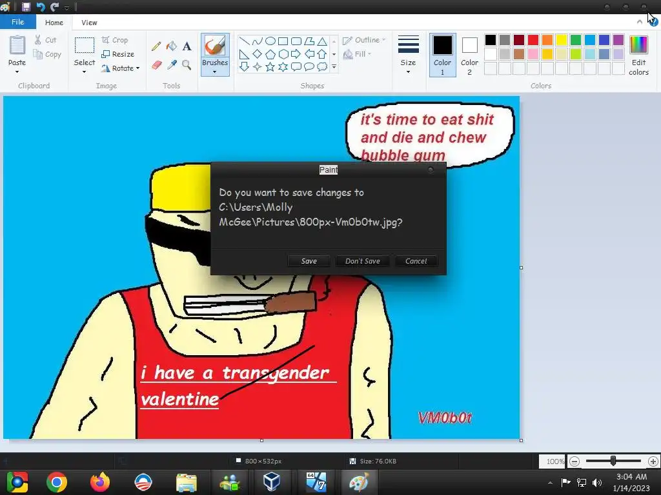Image resolution: width=661 pixels, height=495 pixels.
Task: Open VirtualBox from the taskbar
Action: [272, 482]
